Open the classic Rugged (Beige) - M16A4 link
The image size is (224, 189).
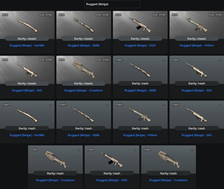197,45
